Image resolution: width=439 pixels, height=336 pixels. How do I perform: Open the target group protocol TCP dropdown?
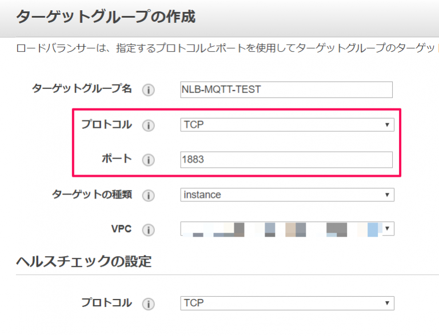coord(288,124)
